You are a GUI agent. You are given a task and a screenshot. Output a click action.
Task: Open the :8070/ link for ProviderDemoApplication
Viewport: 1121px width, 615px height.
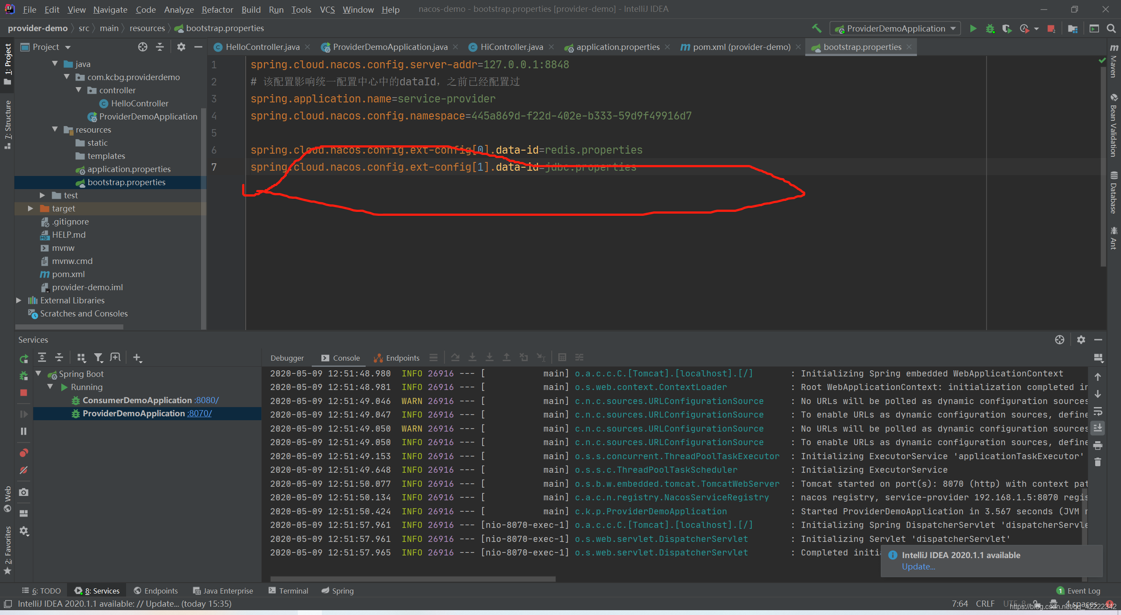(x=200, y=413)
